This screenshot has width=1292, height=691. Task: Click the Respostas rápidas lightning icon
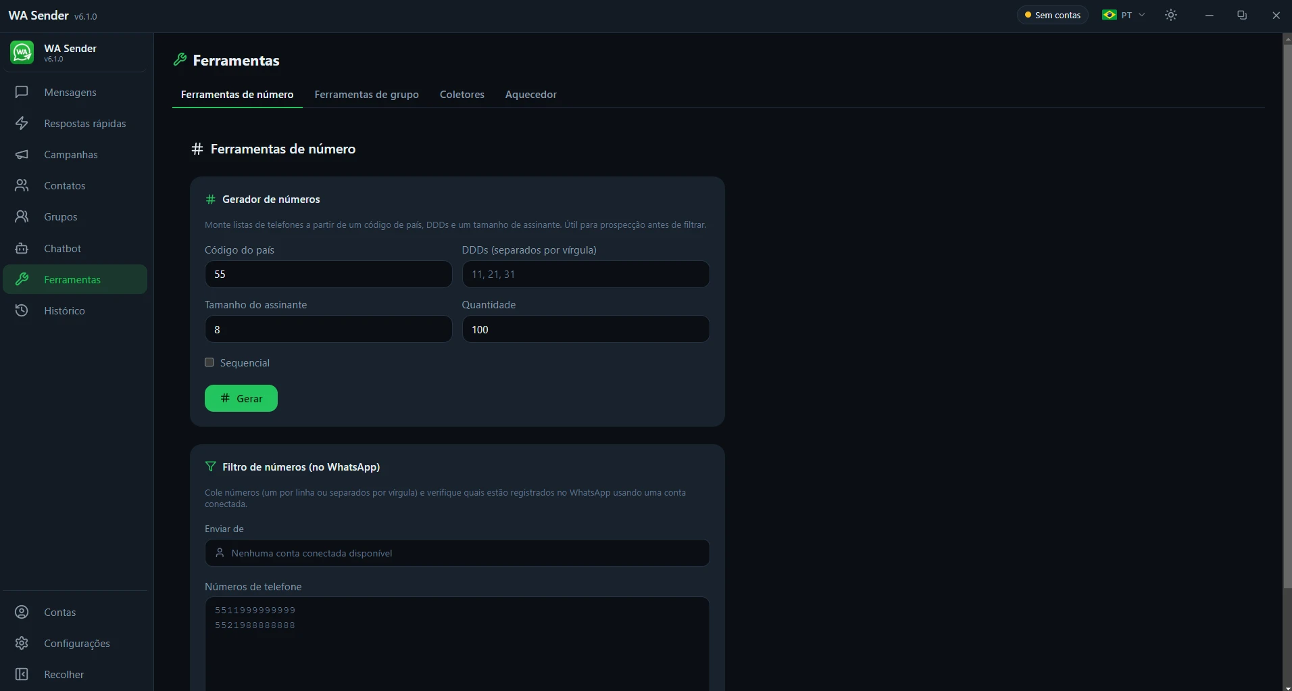click(x=22, y=123)
